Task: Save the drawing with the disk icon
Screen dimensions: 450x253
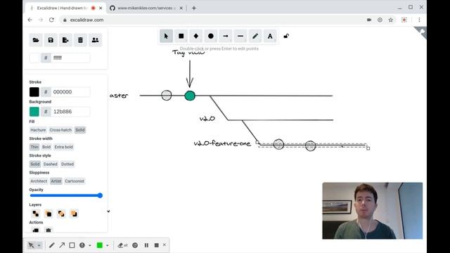Action: [51, 40]
